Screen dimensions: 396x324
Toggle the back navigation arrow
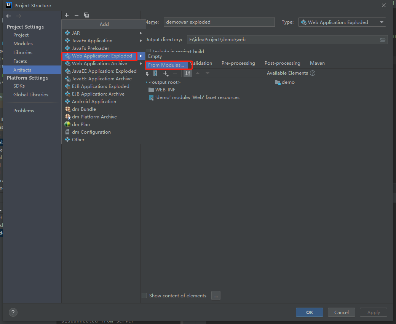(x=8, y=16)
